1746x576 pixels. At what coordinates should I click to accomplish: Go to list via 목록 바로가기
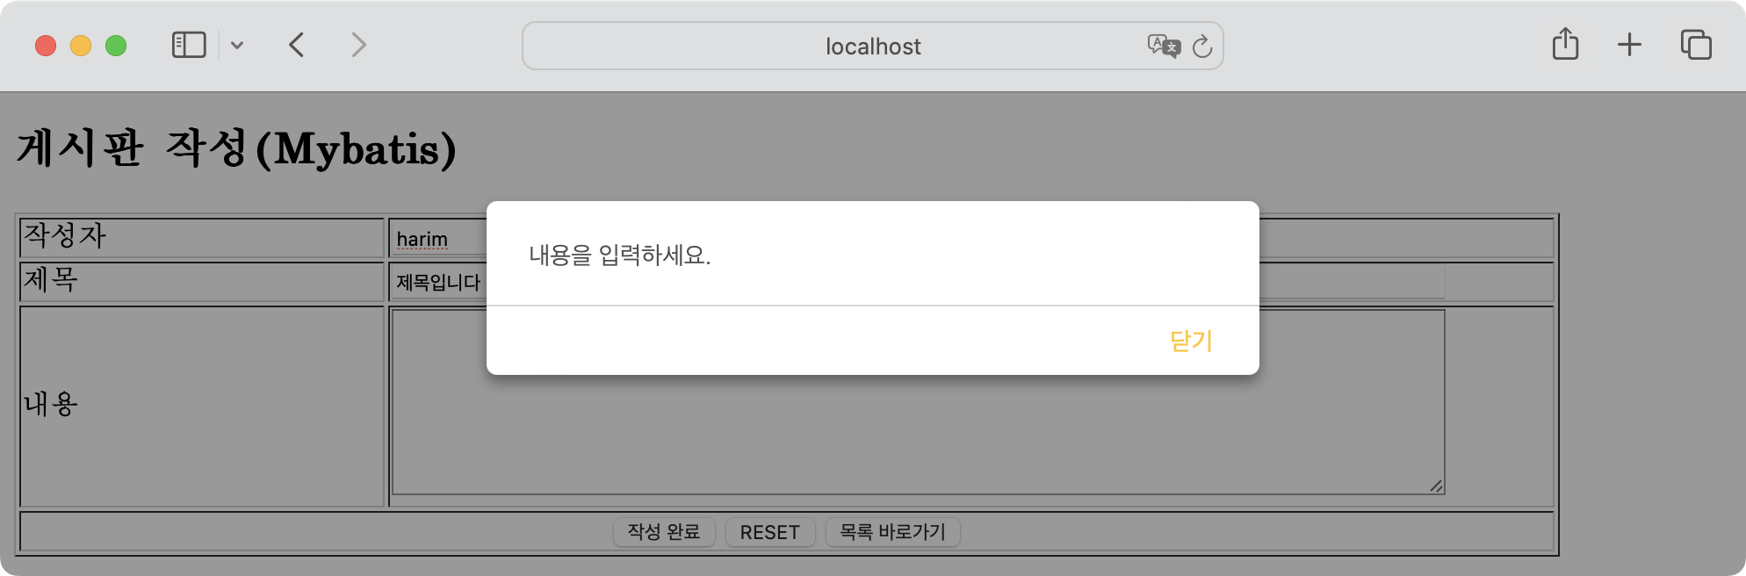[x=892, y=532]
